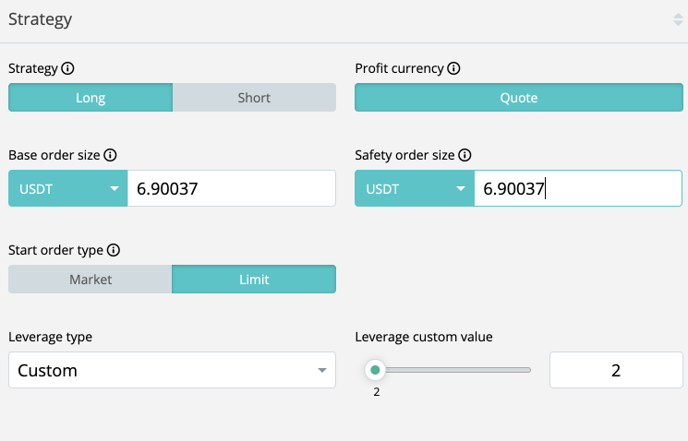688x441 pixels.
Task: Collapse the Strategy section using header arrows
Action: 678,19
